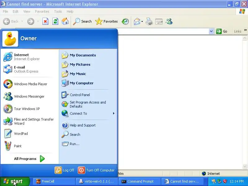248x186 pixels.
Task: Expand the Connect To submenu
Action: (88, 113)
